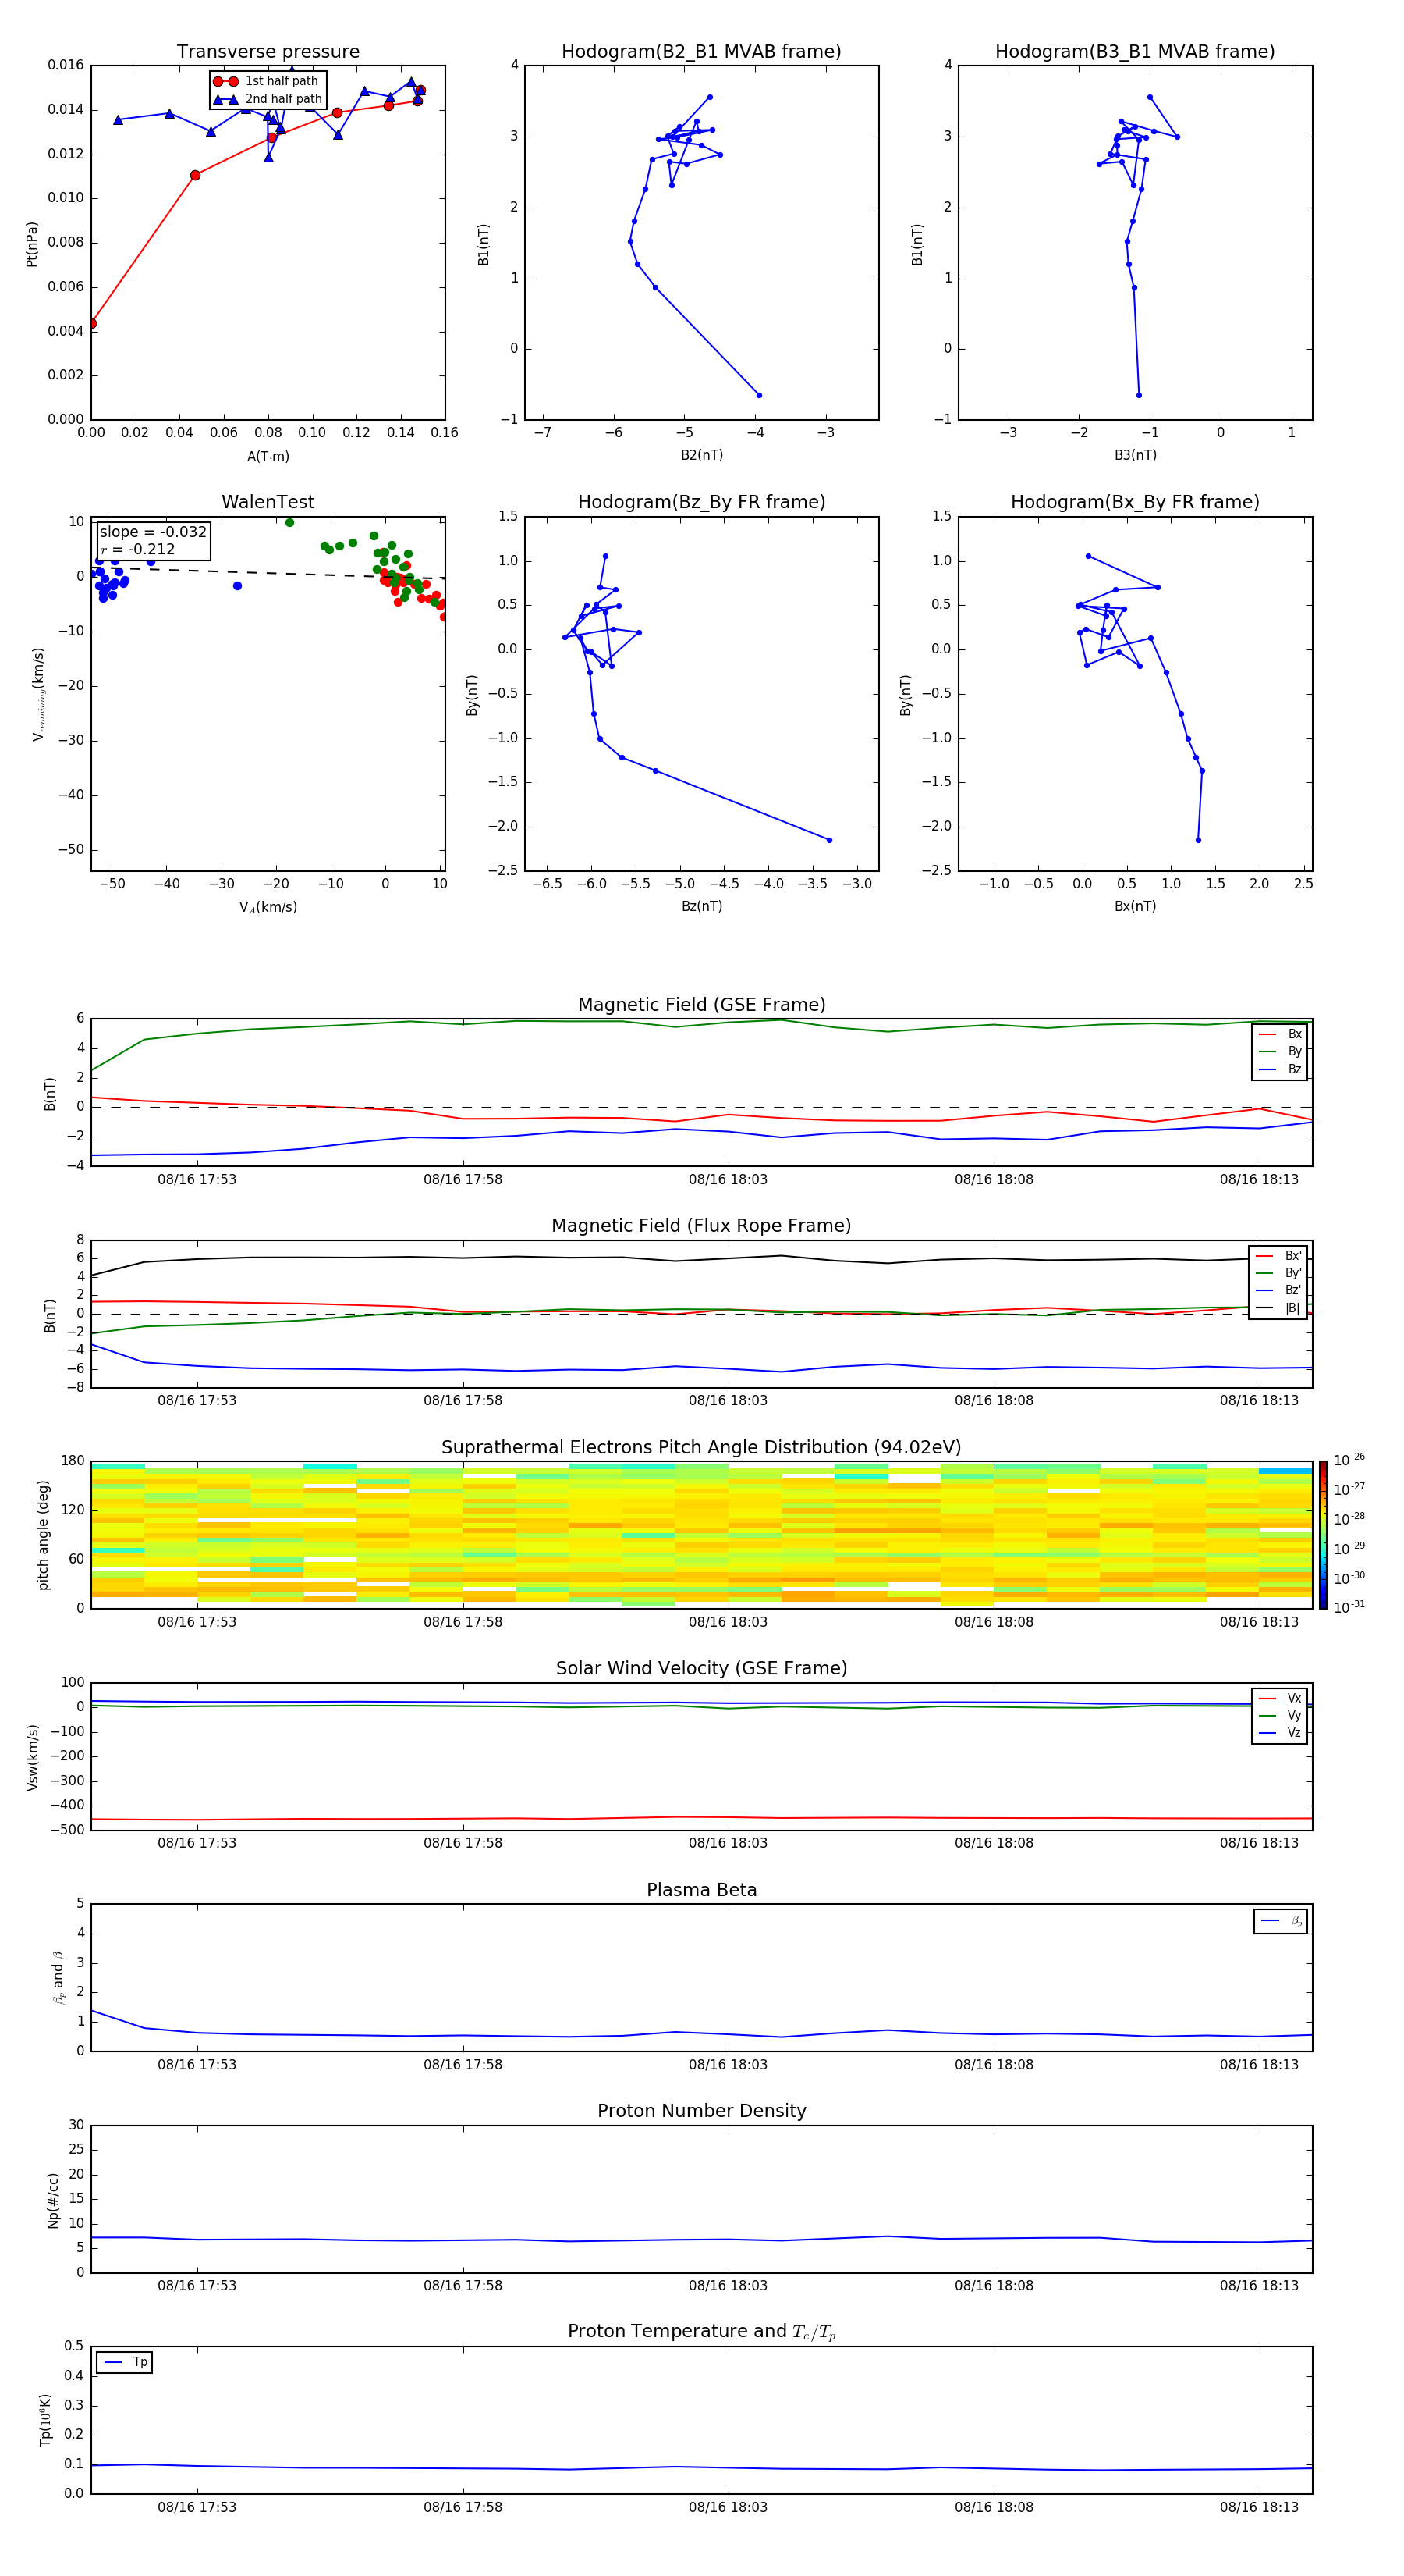The image size is (1404, 2576).
Task: Select the Bx' entry in Flux Rope legend
Action: (1279, 1256)
